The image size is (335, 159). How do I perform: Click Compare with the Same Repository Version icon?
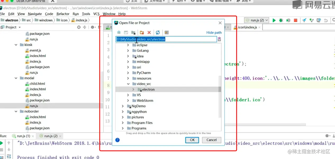(x=319, y=20)
